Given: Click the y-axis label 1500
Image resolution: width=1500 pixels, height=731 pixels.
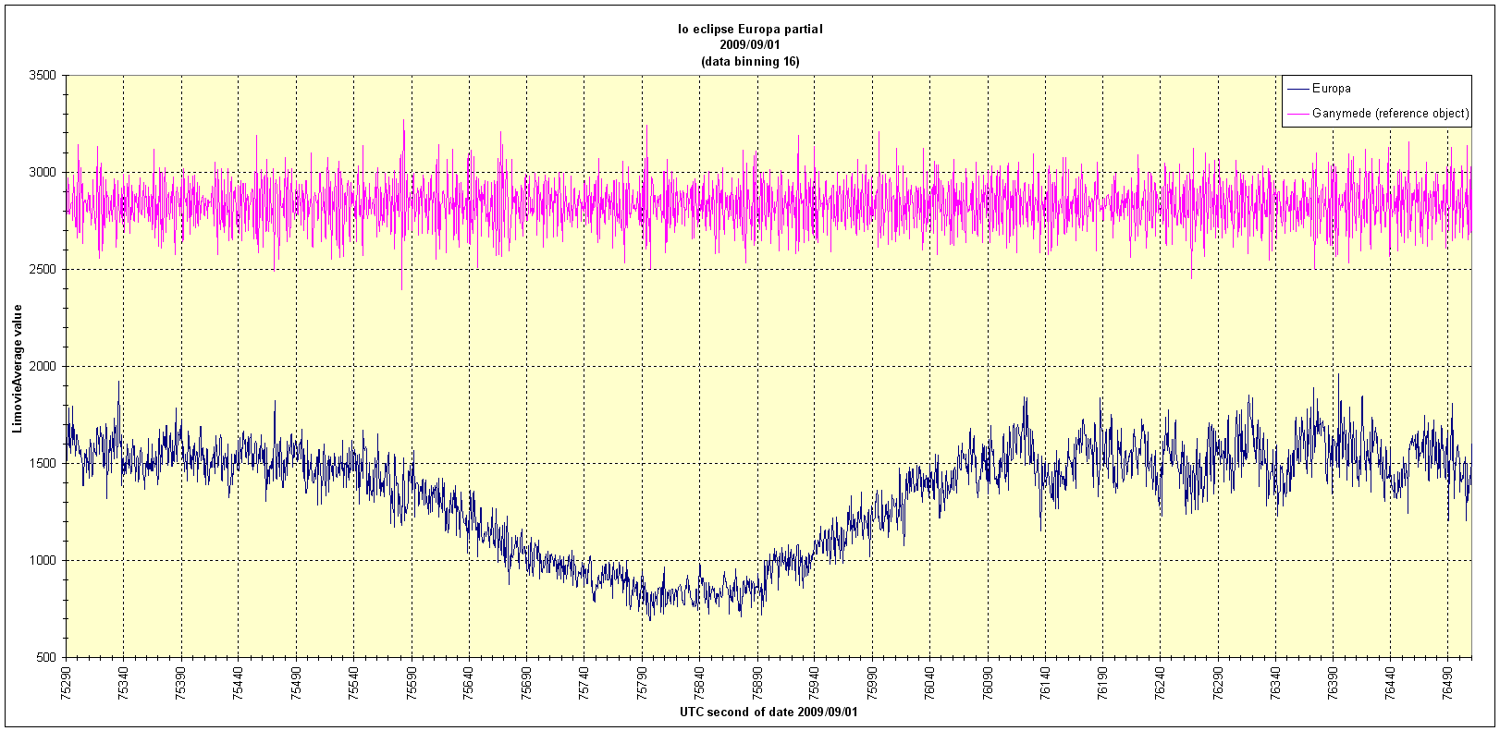Looking at the screenshot, I should point(43,464).
